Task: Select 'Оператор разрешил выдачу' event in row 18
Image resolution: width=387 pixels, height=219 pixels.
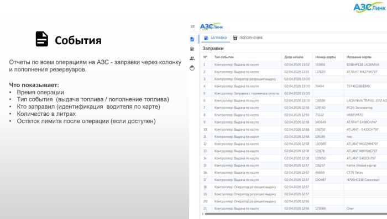Action: pyautogui.click(x=245, y=187)
